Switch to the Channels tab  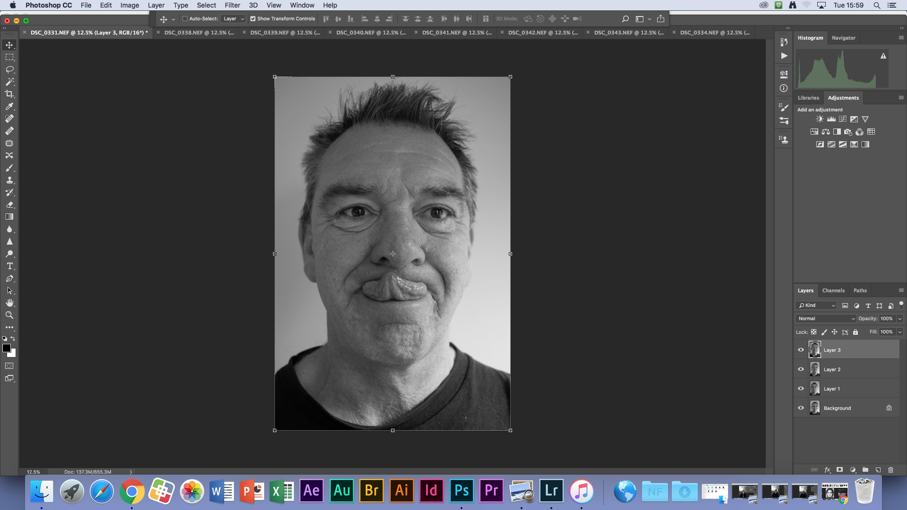tap(833, 290)
